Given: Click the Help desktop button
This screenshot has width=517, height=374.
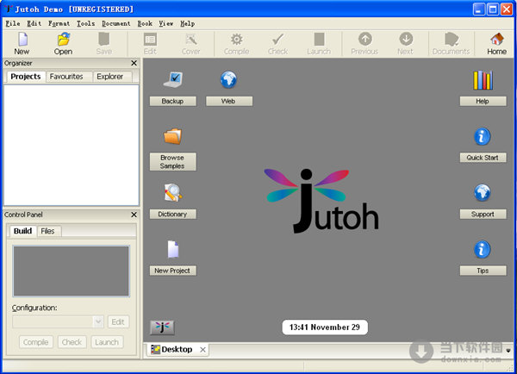Looking at the screenshot, I should (x=483, y=101).
